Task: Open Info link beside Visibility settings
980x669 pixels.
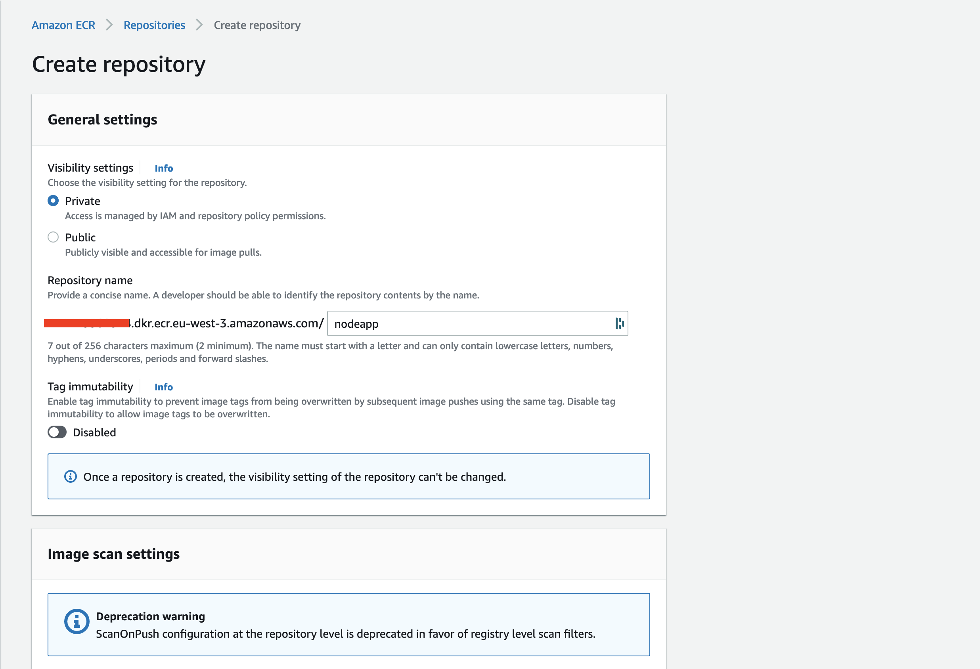Action: pos(164,168)
